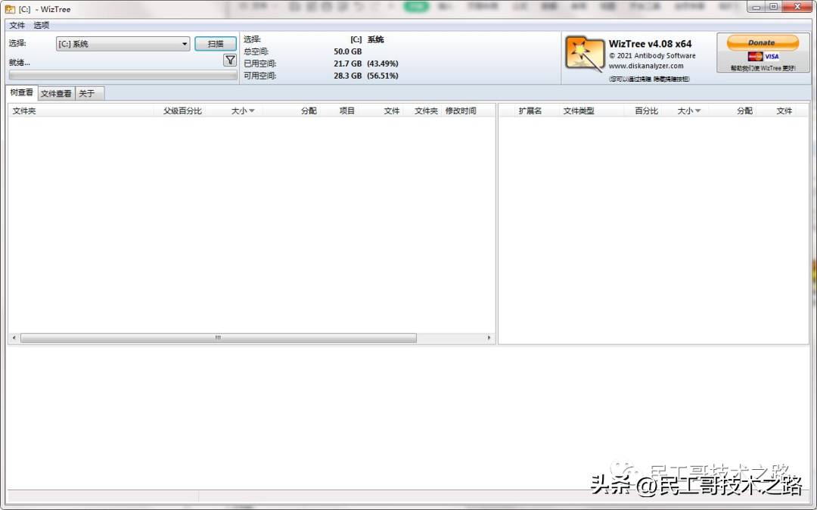Click the Mastercard icon under Donate
Viewport: 817px width, 510px height.
tap(755, 56)
